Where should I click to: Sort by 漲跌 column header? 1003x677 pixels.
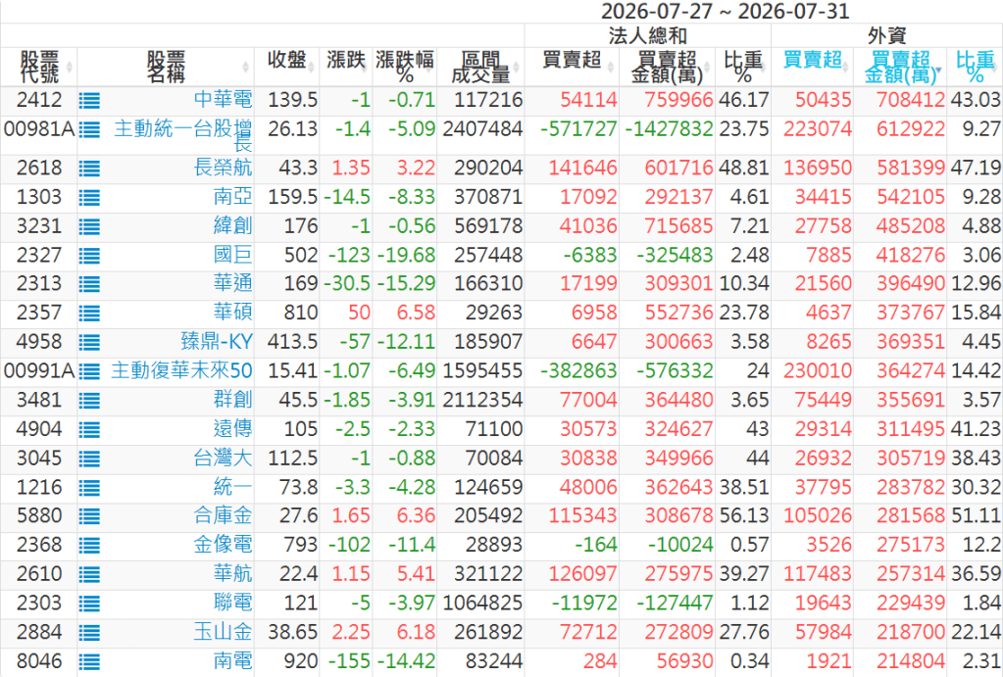point(345,68)
